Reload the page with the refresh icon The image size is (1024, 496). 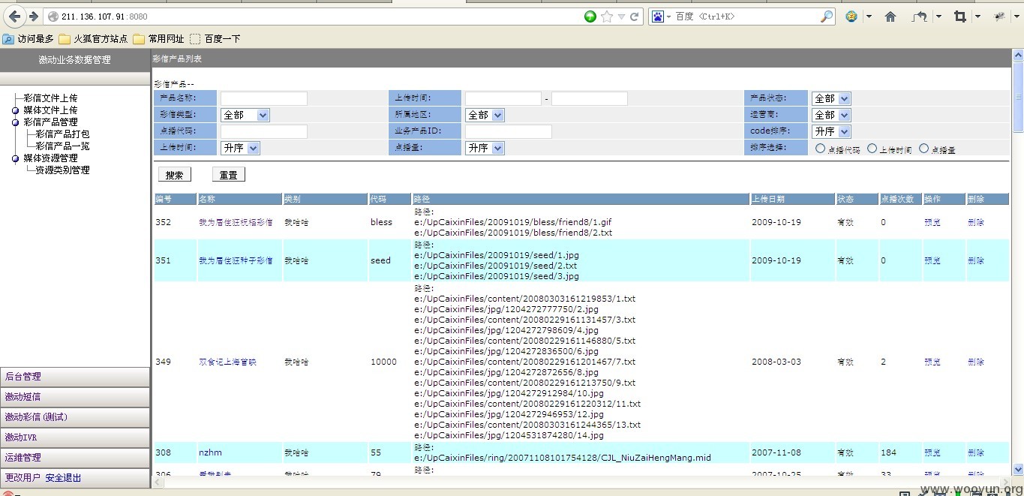tap(635, 17)
